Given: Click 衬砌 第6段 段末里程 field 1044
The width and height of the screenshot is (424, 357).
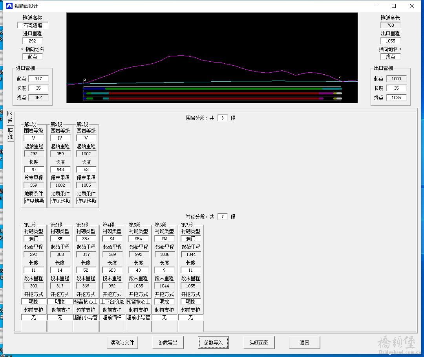Looking at the screenshot, I should pyautogui.click(x=164, y=286).
